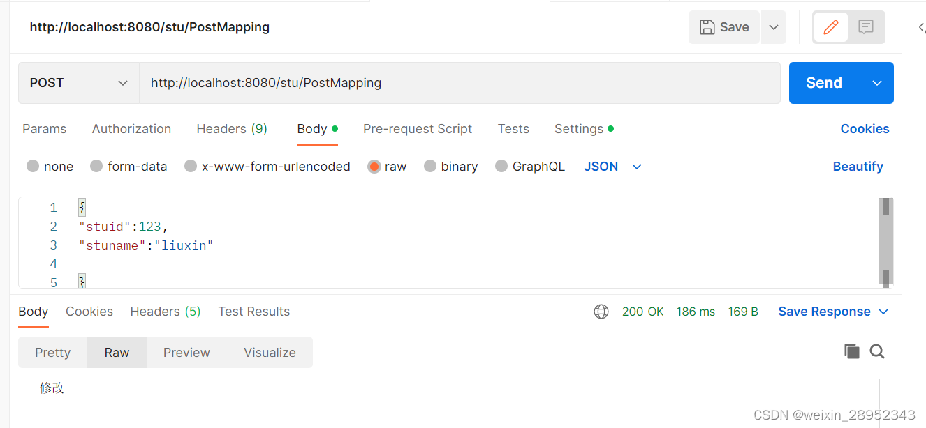This screenshot has height=428, width=926.
Task: Expand Save Response options chevron
Action: tap(883, 312)
